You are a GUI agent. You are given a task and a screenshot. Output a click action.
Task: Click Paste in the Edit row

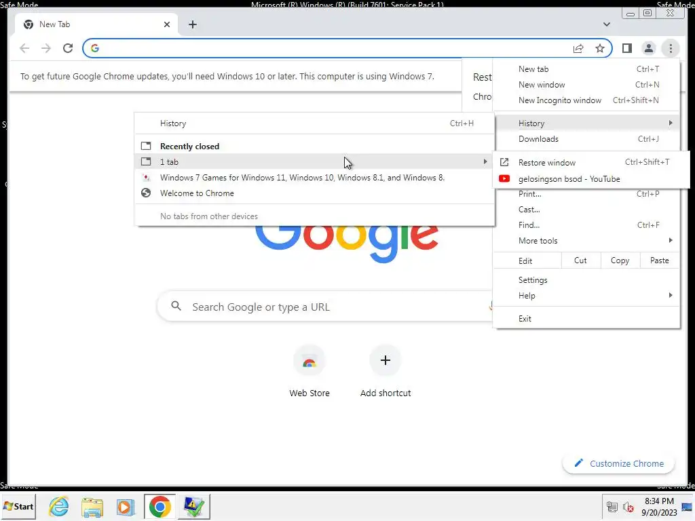coord(659,260)
